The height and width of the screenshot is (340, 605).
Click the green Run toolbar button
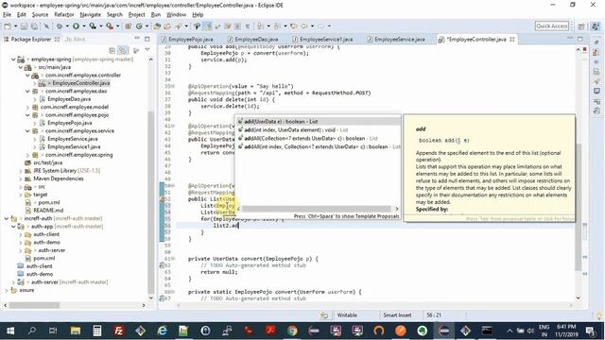76,26
